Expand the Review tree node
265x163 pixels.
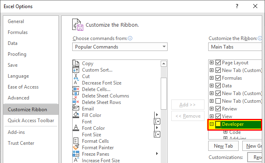[x=211, y=109]
